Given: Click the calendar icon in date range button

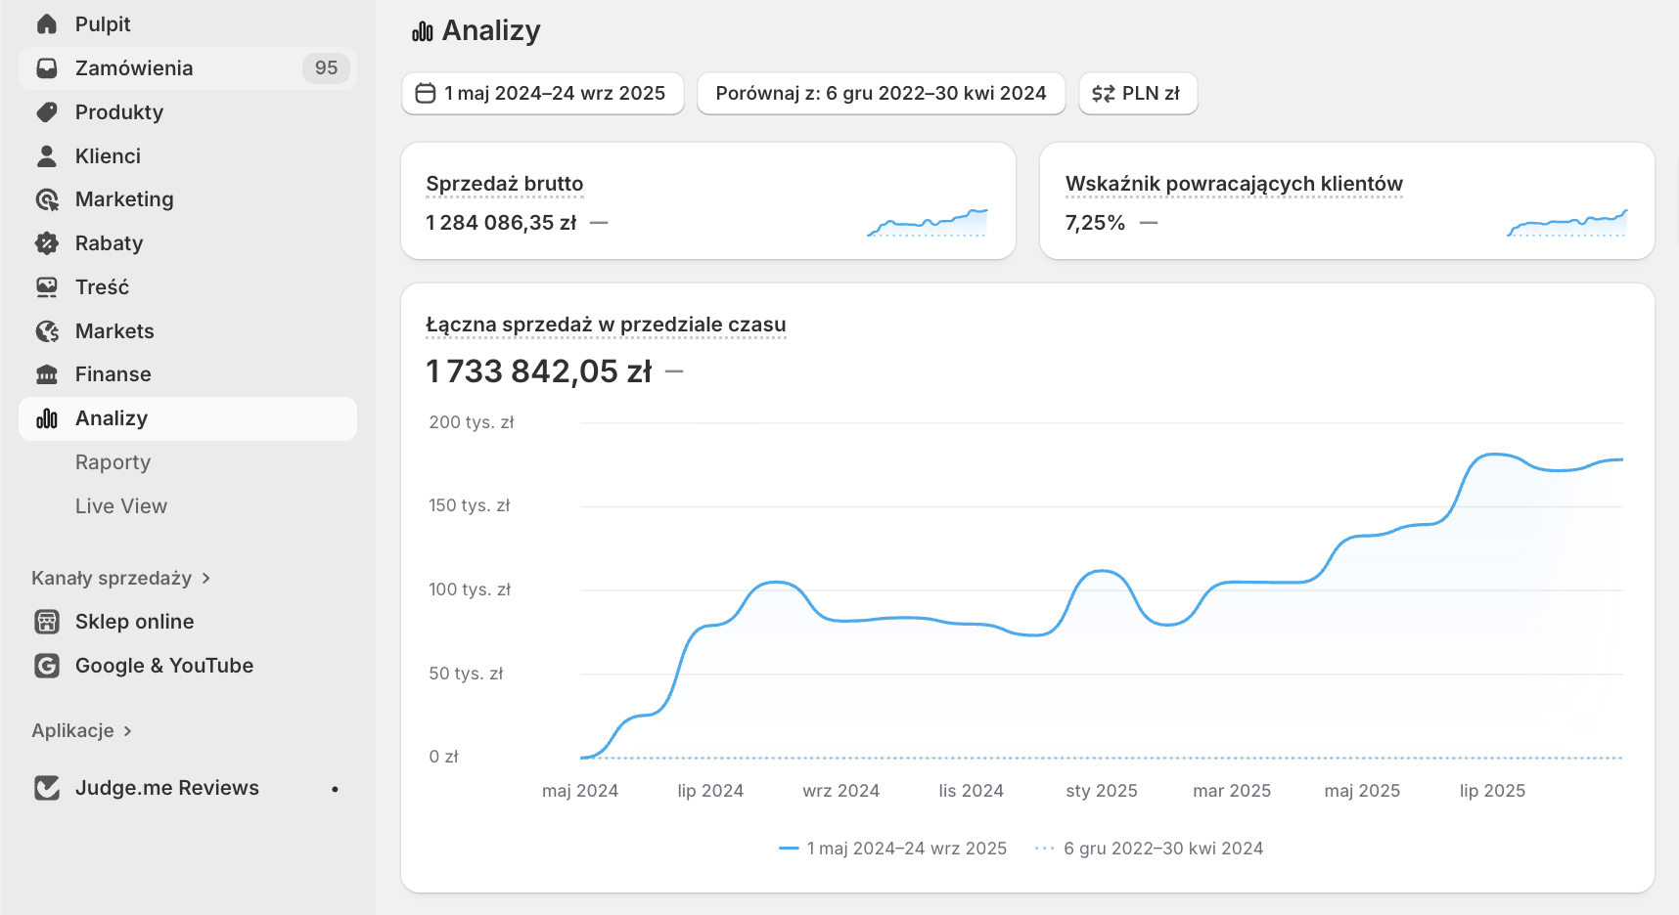Looking at the screenshot, I should [x=426, y=94].
